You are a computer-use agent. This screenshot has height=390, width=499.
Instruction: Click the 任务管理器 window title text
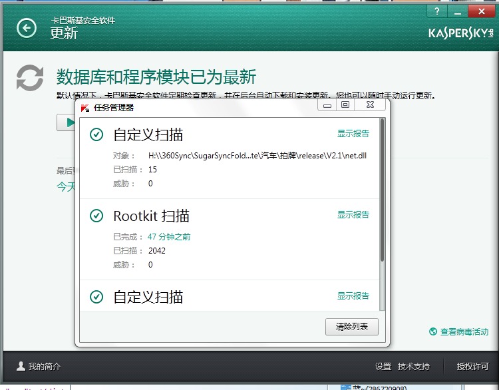114,108
